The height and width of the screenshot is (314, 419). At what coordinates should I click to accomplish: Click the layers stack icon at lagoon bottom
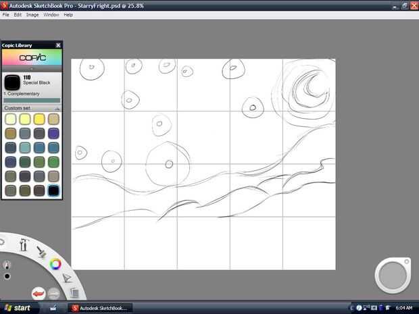point(74,292)
